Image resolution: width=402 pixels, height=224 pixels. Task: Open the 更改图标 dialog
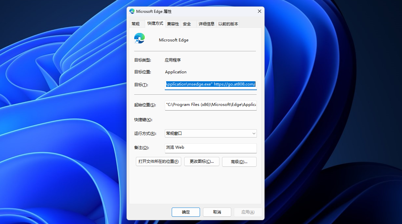[x=202, y=162]
